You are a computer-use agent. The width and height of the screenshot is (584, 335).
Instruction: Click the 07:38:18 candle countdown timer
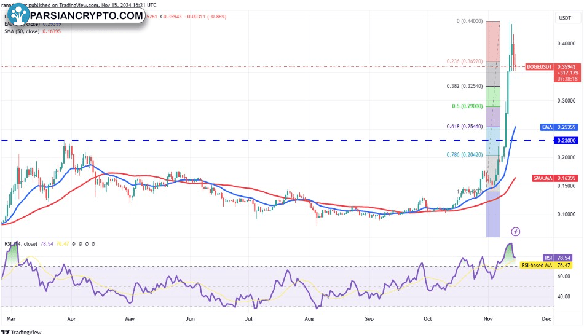567,79
